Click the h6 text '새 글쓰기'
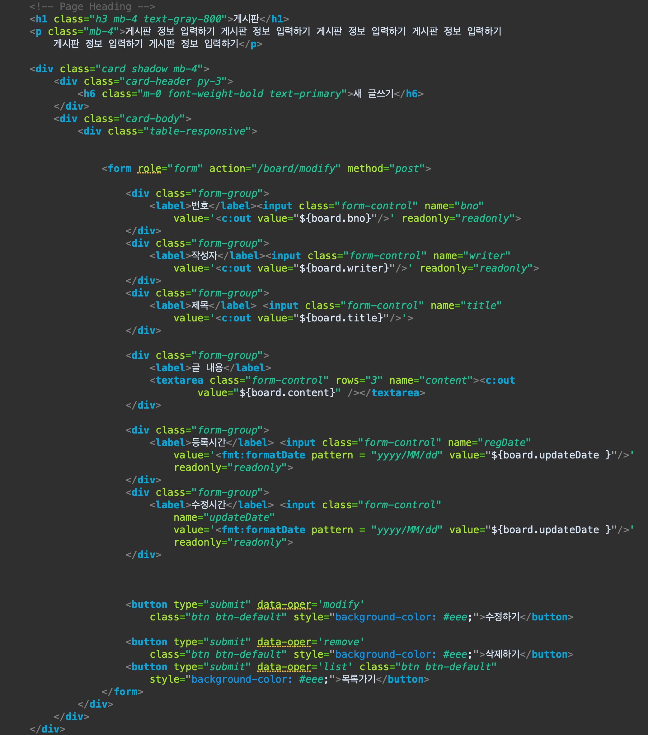This screenshot has height=735, width=648. coord(373,94)
